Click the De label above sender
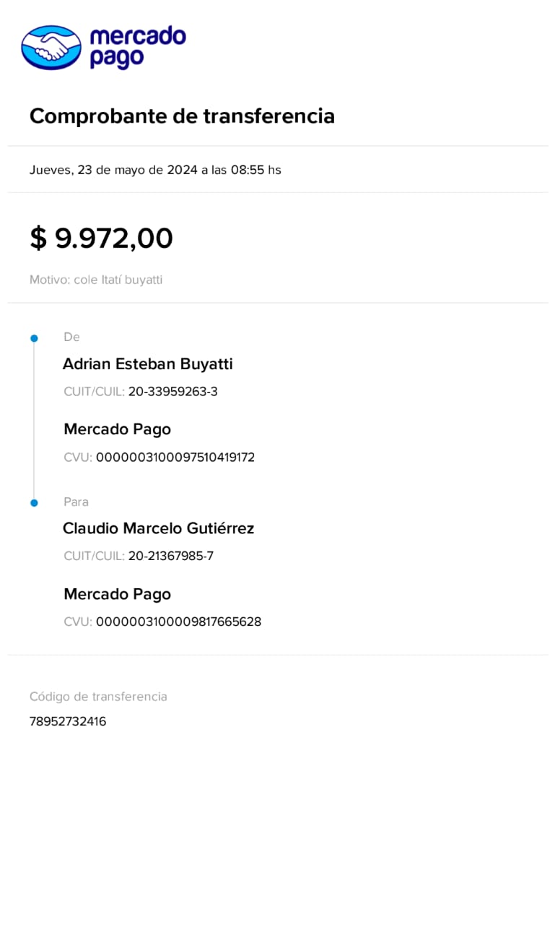Image resolution: width=555 pixels, height=925 pixels. pos(71,337)
